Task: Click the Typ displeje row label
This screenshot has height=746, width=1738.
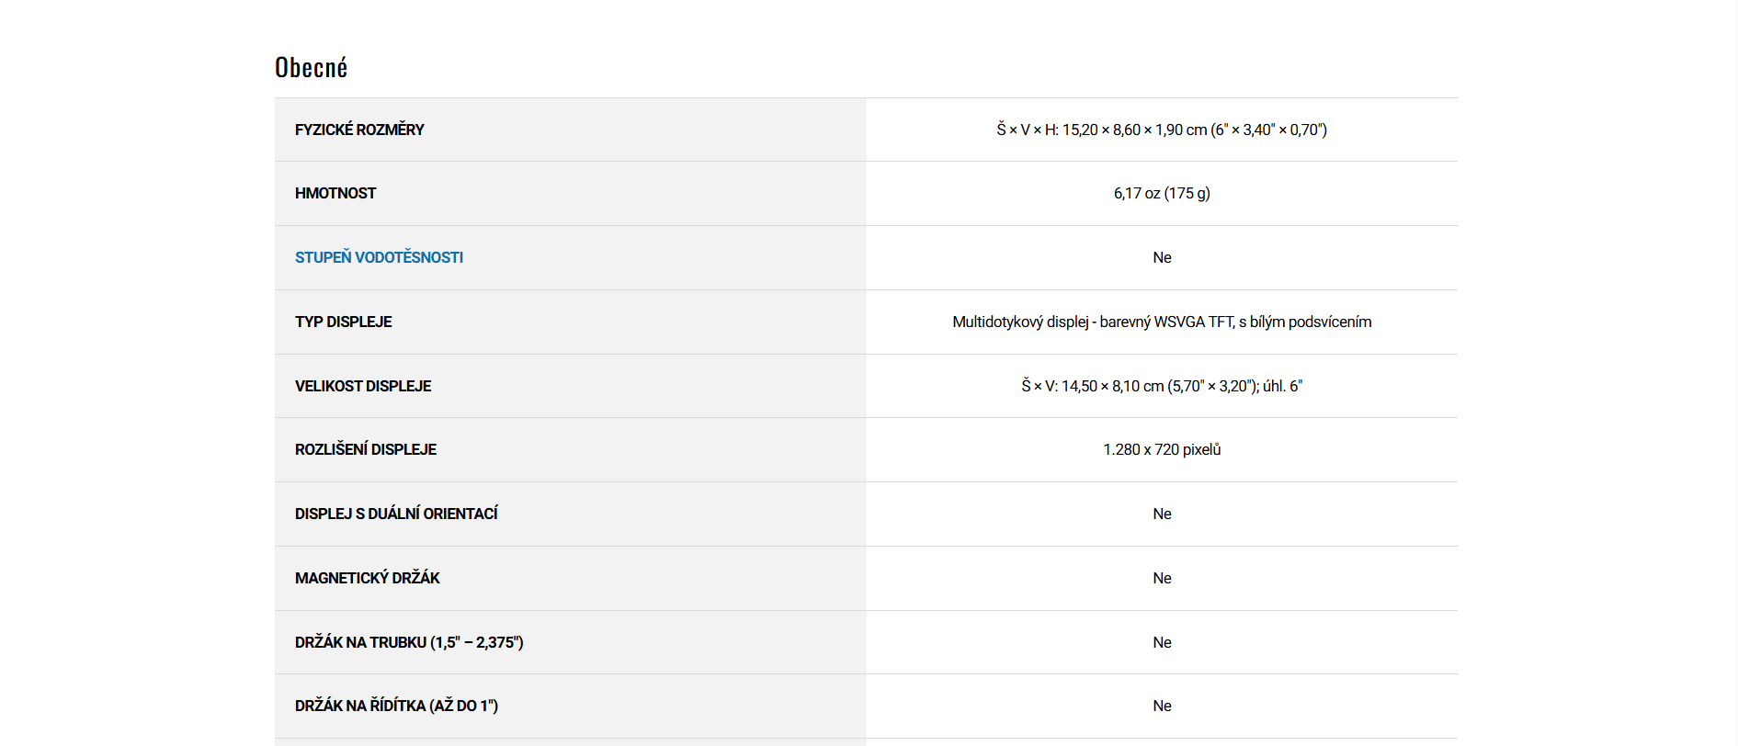Action: click(344, 322)
